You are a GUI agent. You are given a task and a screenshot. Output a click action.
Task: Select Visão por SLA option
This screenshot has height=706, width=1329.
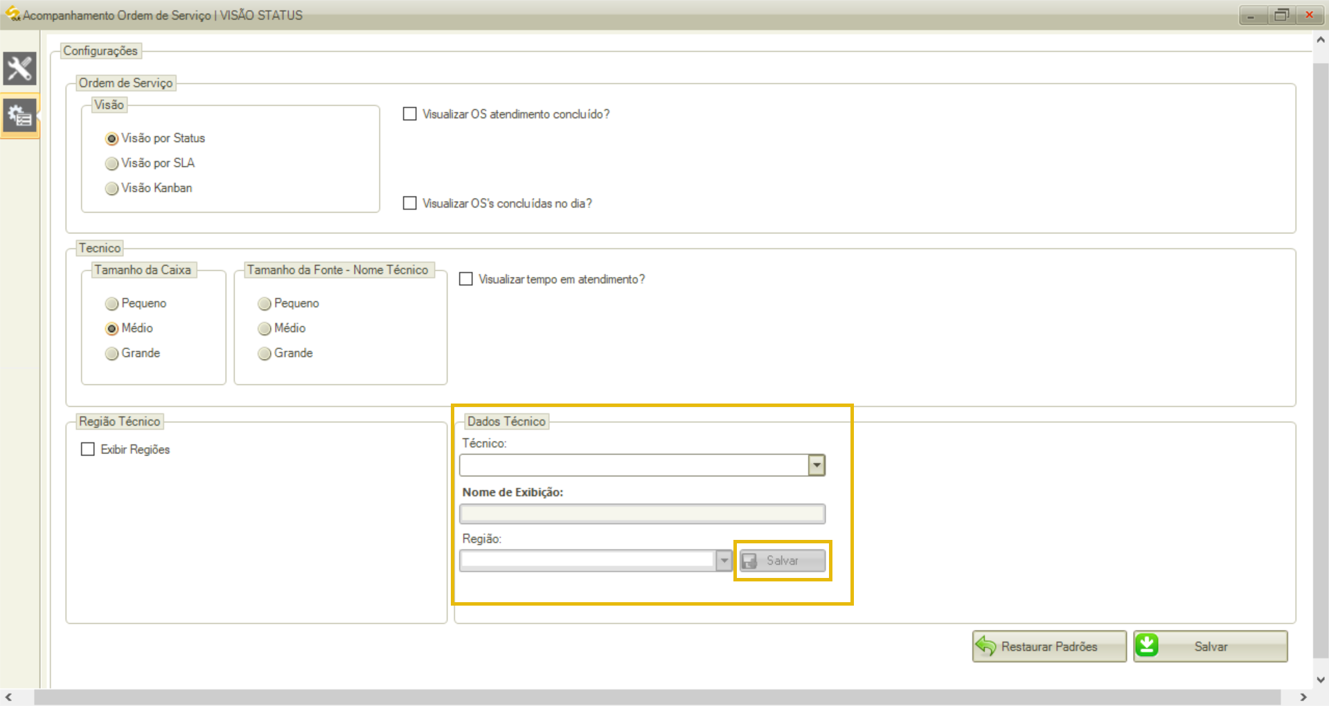pyautogui.click(x=112, y=163)
